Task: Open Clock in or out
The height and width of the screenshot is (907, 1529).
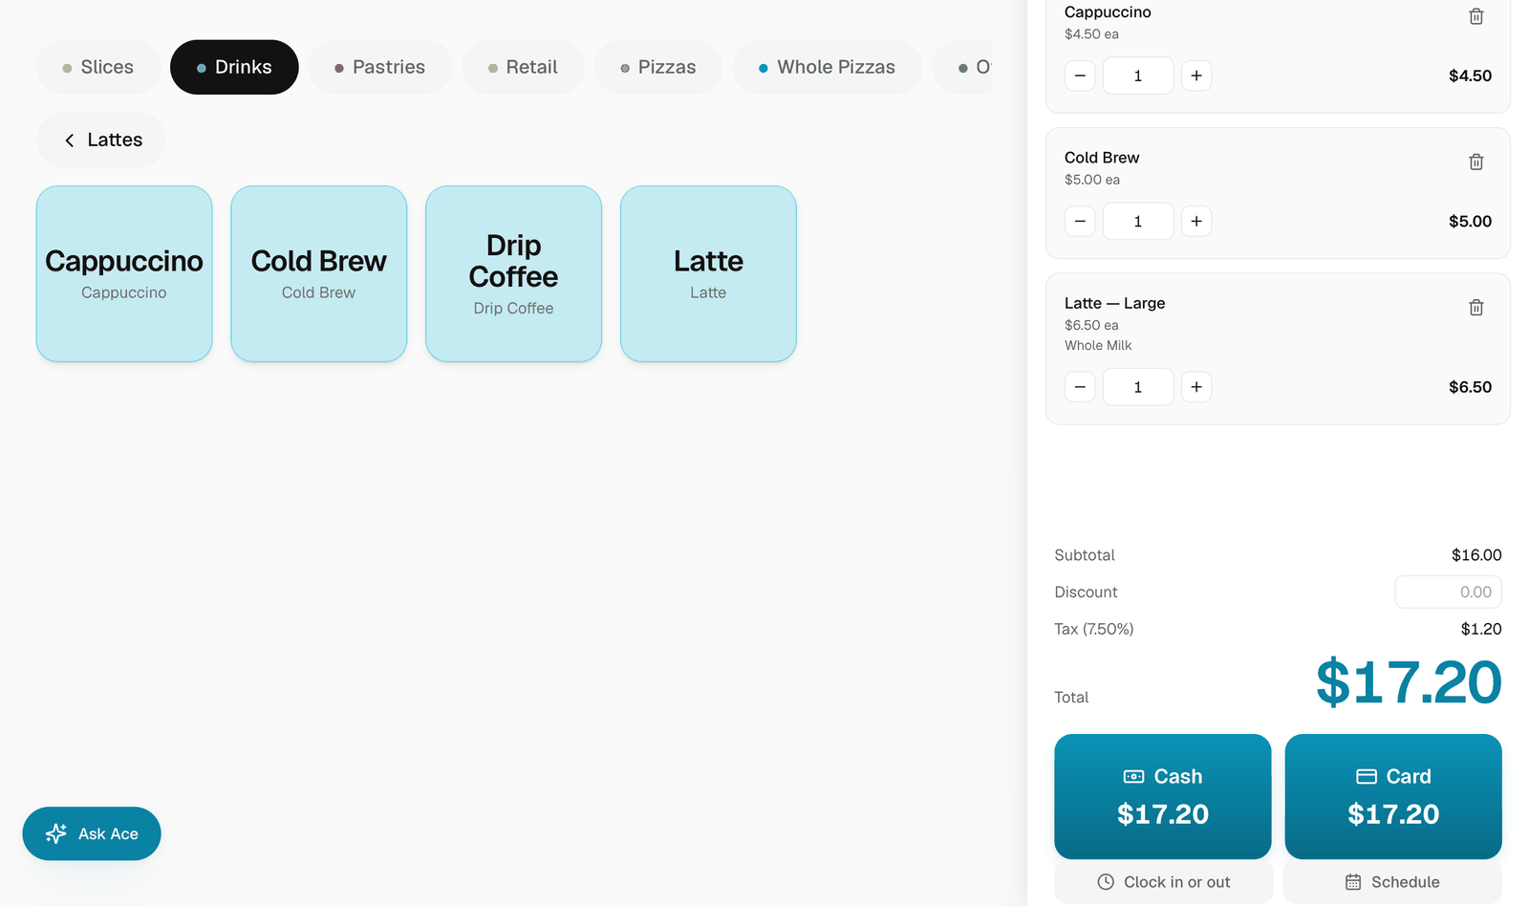Action: 1163,882
